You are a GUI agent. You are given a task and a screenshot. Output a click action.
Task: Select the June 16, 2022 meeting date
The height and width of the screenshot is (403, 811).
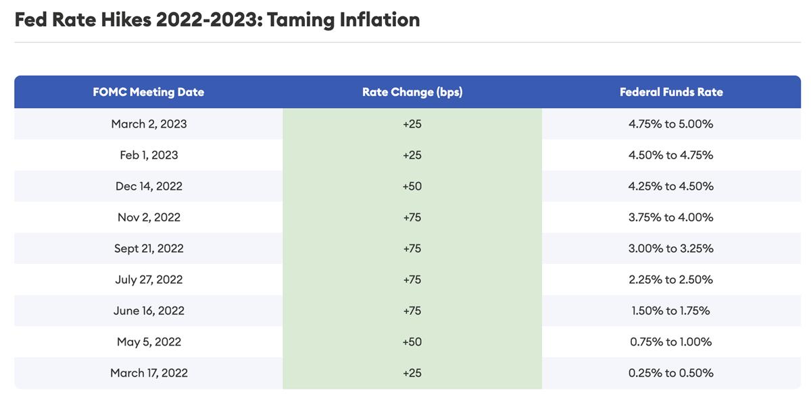149,311
